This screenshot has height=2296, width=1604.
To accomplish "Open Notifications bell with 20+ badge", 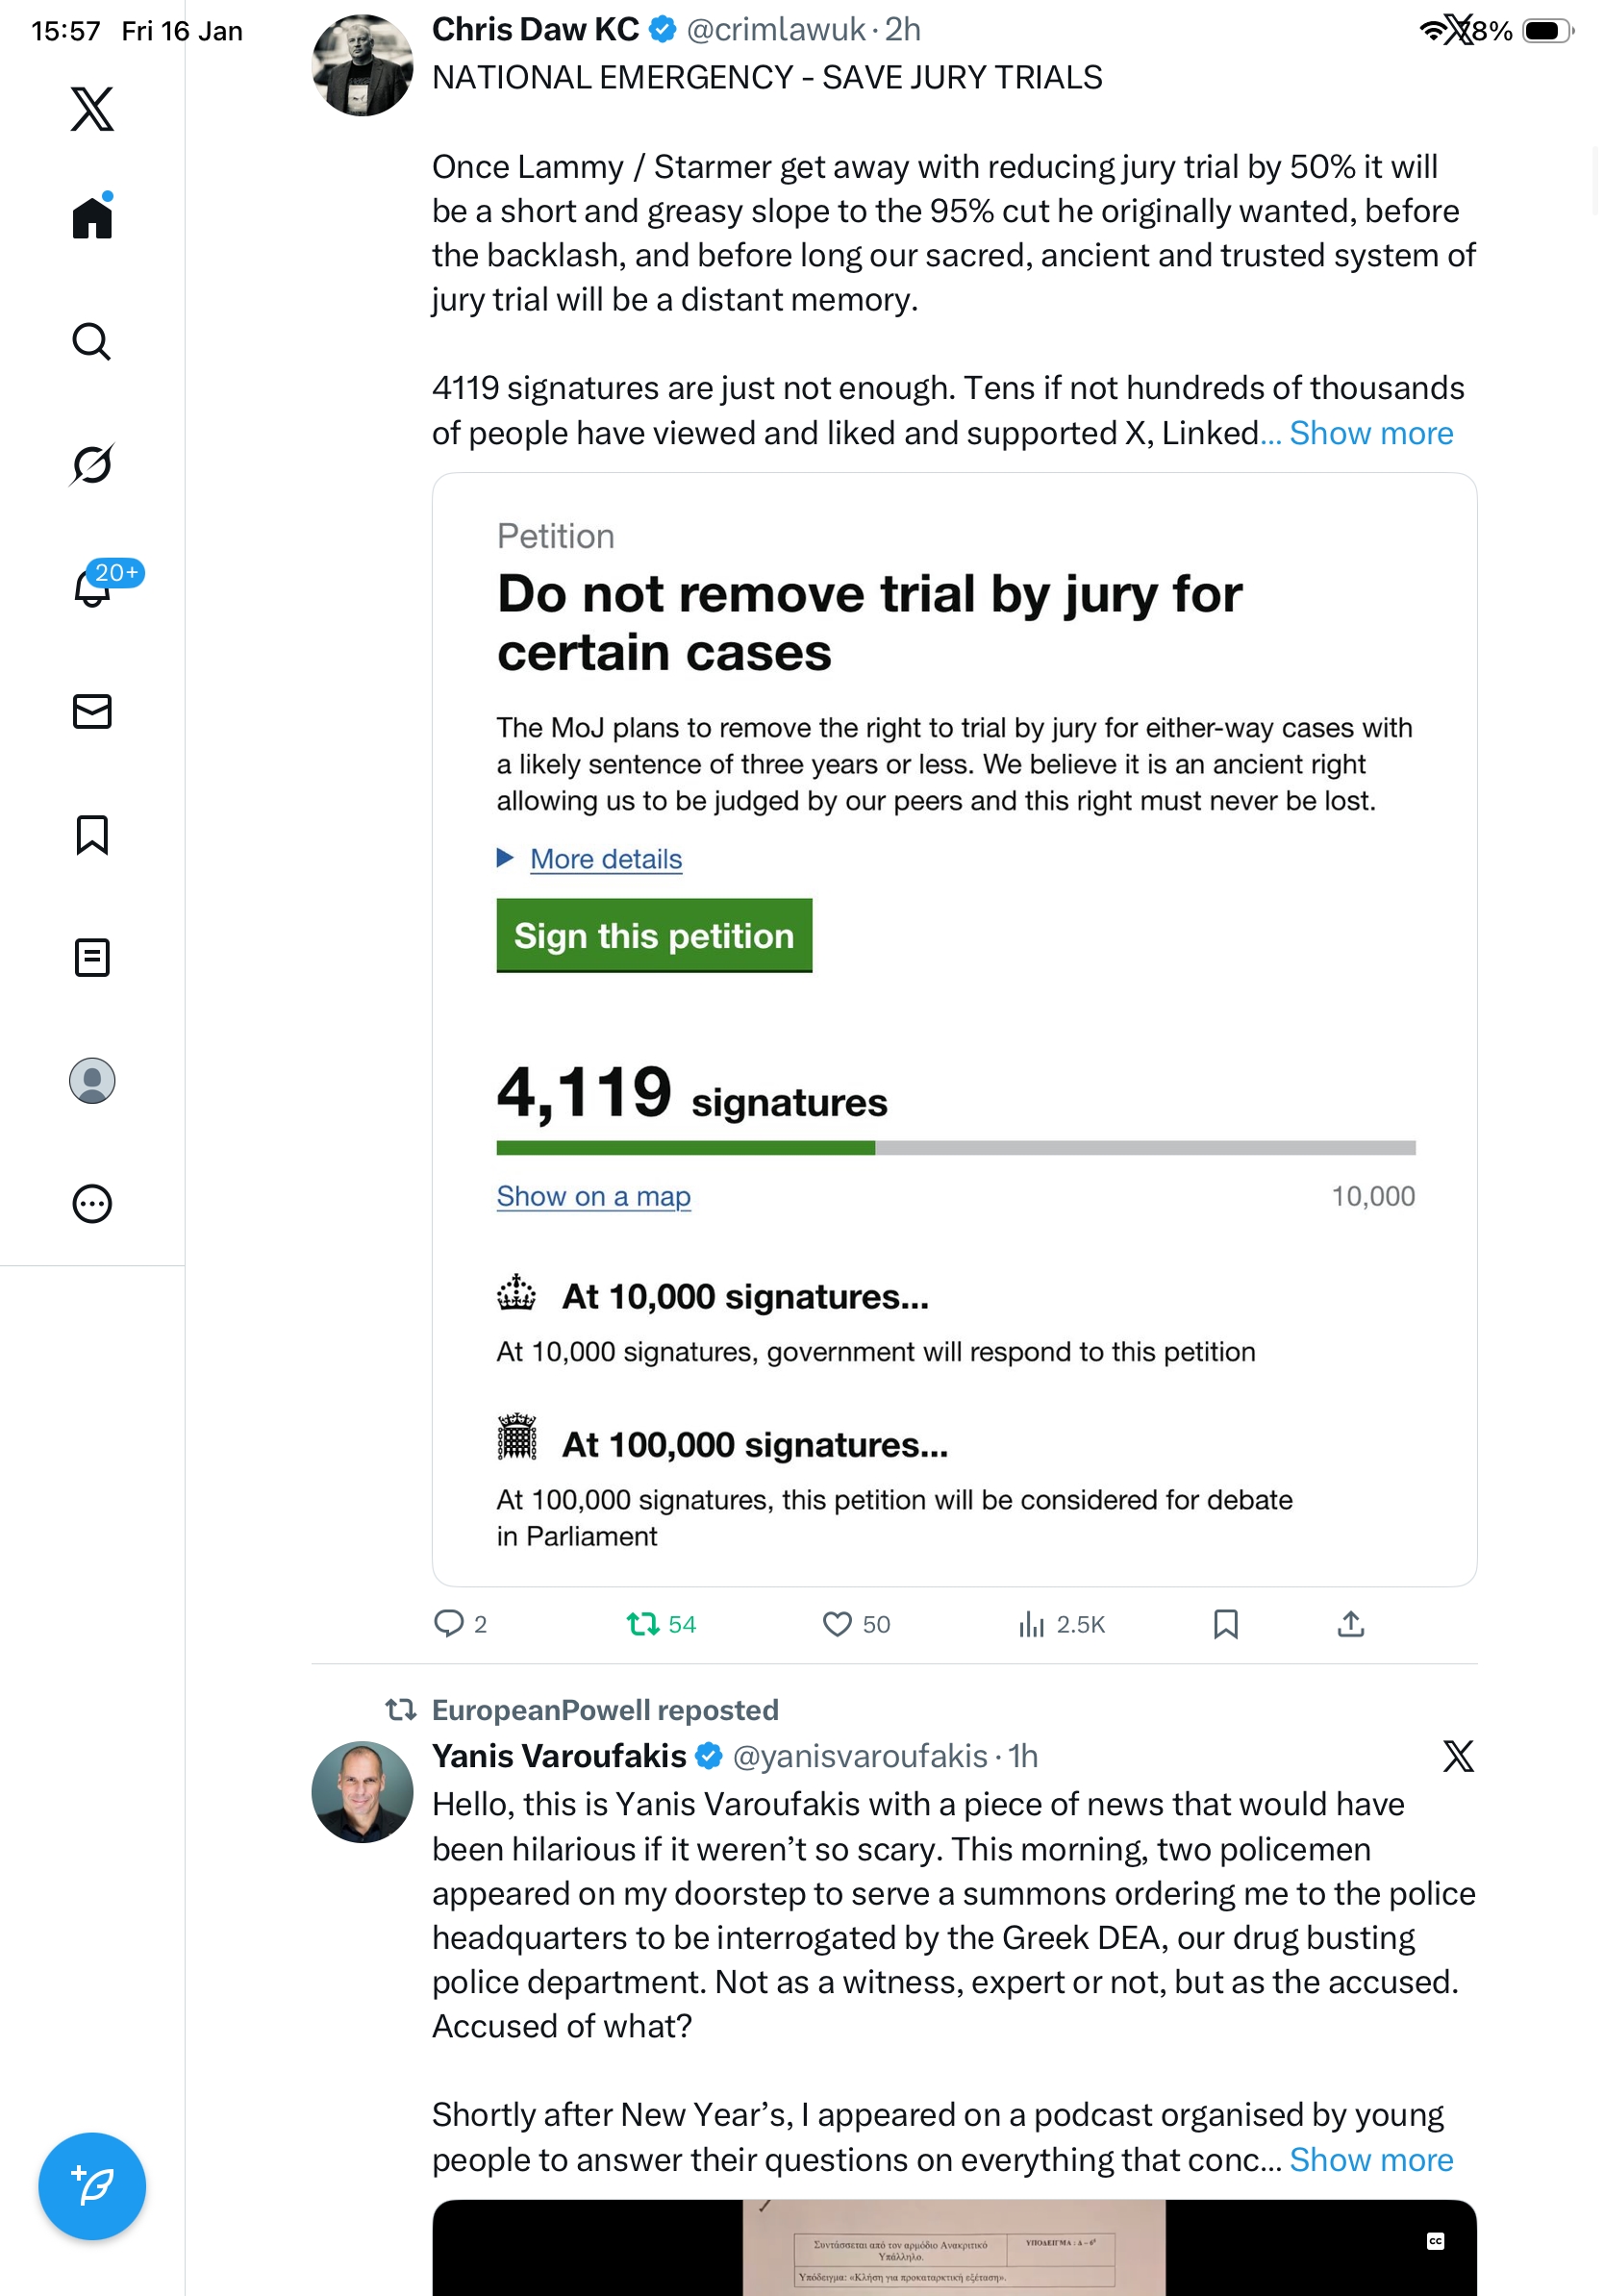I will pyautogui.click(x=92, y=588).
